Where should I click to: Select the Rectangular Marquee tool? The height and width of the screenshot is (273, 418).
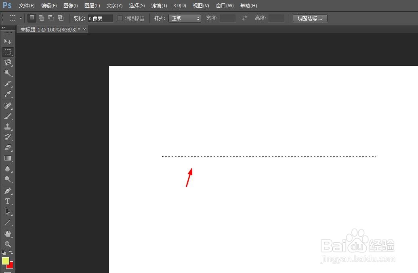[8, 52]
